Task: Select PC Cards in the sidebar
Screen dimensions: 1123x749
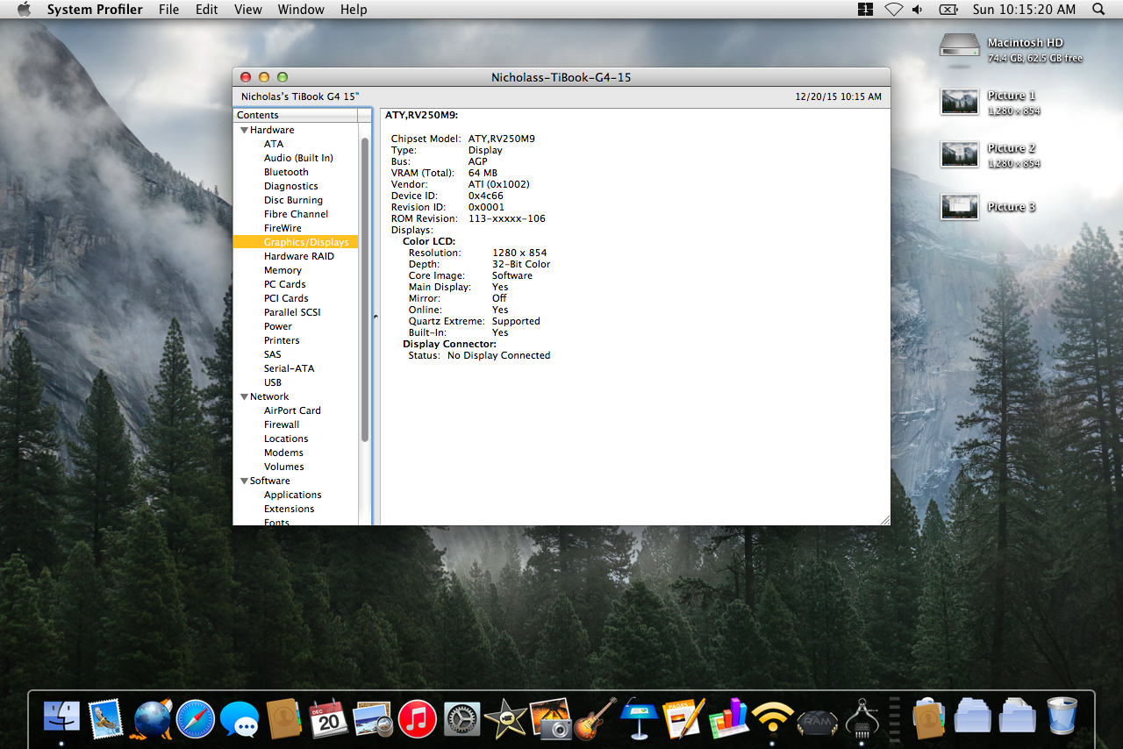Action: click(x=284, y=284)
